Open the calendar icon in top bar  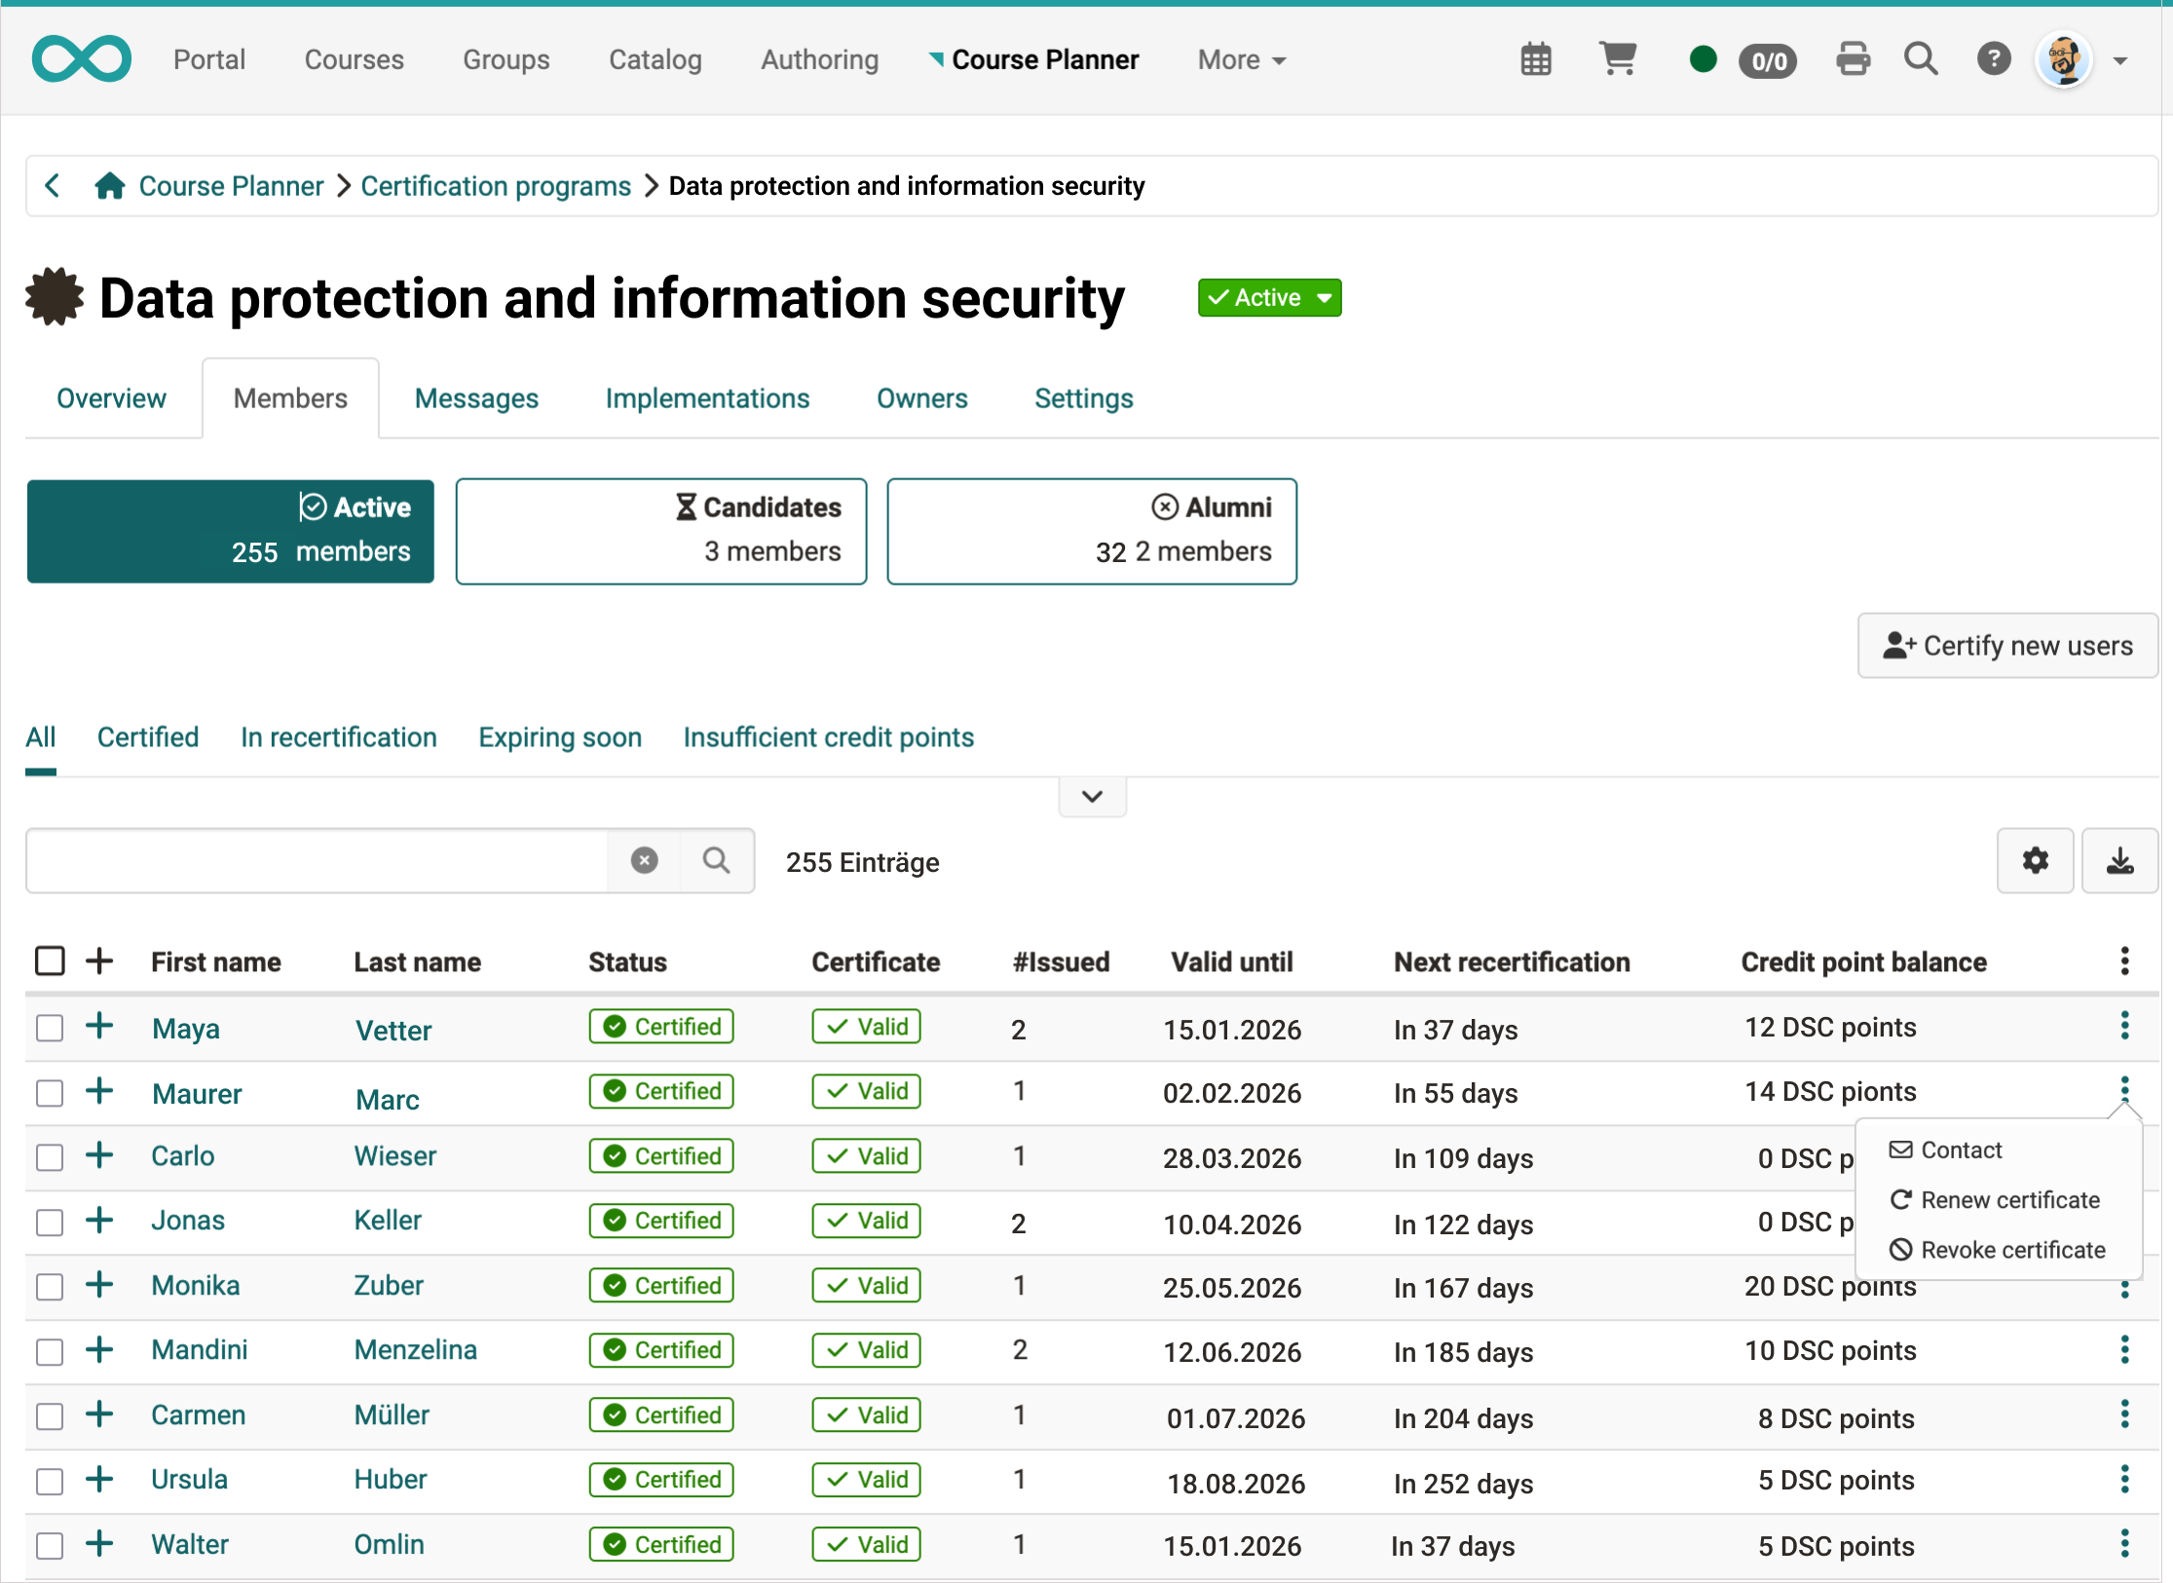coord(1535,60)
